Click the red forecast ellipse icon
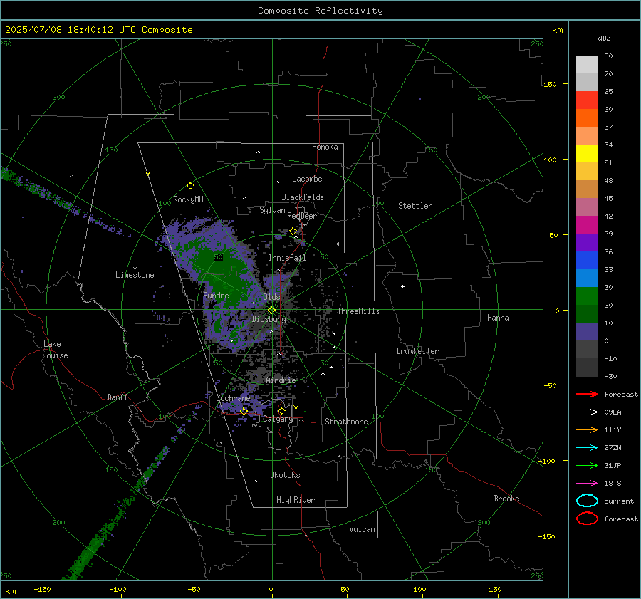The image size is (641, 599). point(587,519)
